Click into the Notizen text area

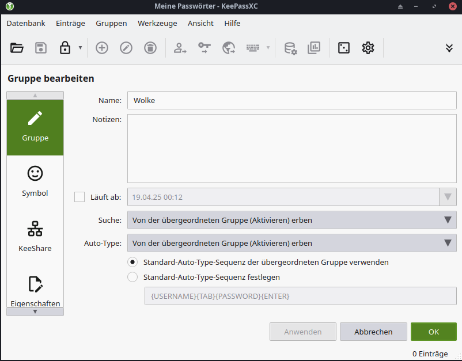[291, 149]
